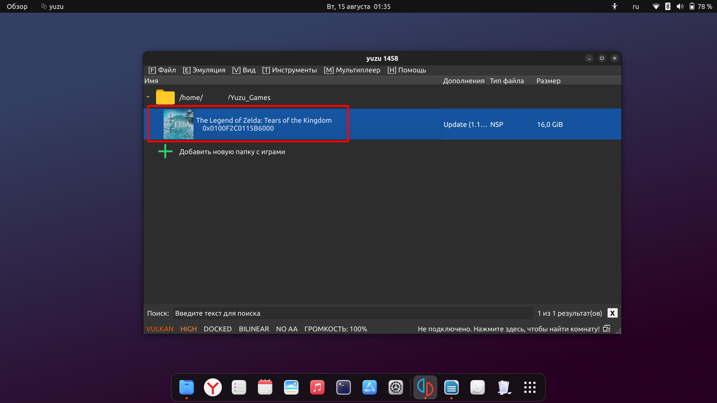Open the Инструменты menu
Image resolution: width=717 pixels, height=403 pixels.
tap(289, 70)
